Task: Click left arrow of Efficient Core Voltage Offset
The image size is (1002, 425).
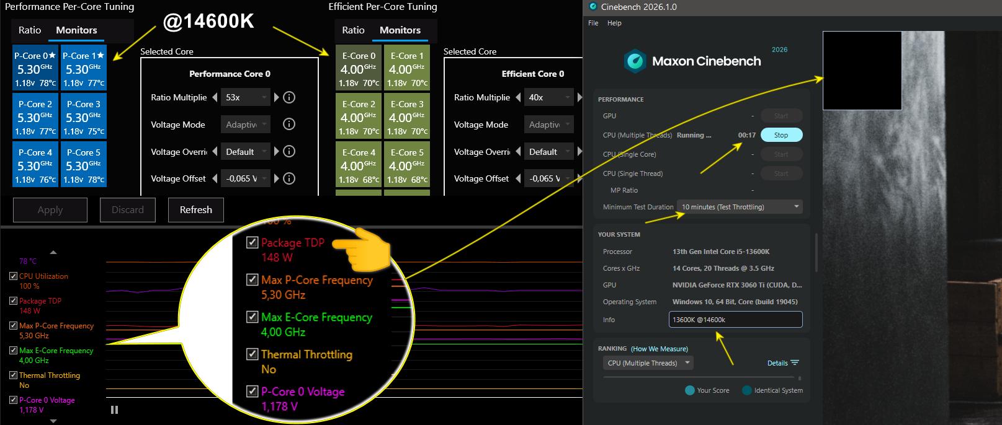Action: click(x=518, y=178)
